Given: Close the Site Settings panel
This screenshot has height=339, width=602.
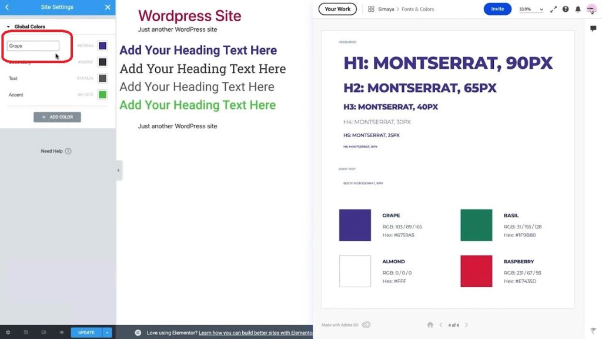Looking at the screenshot, I should click(108, 7).
